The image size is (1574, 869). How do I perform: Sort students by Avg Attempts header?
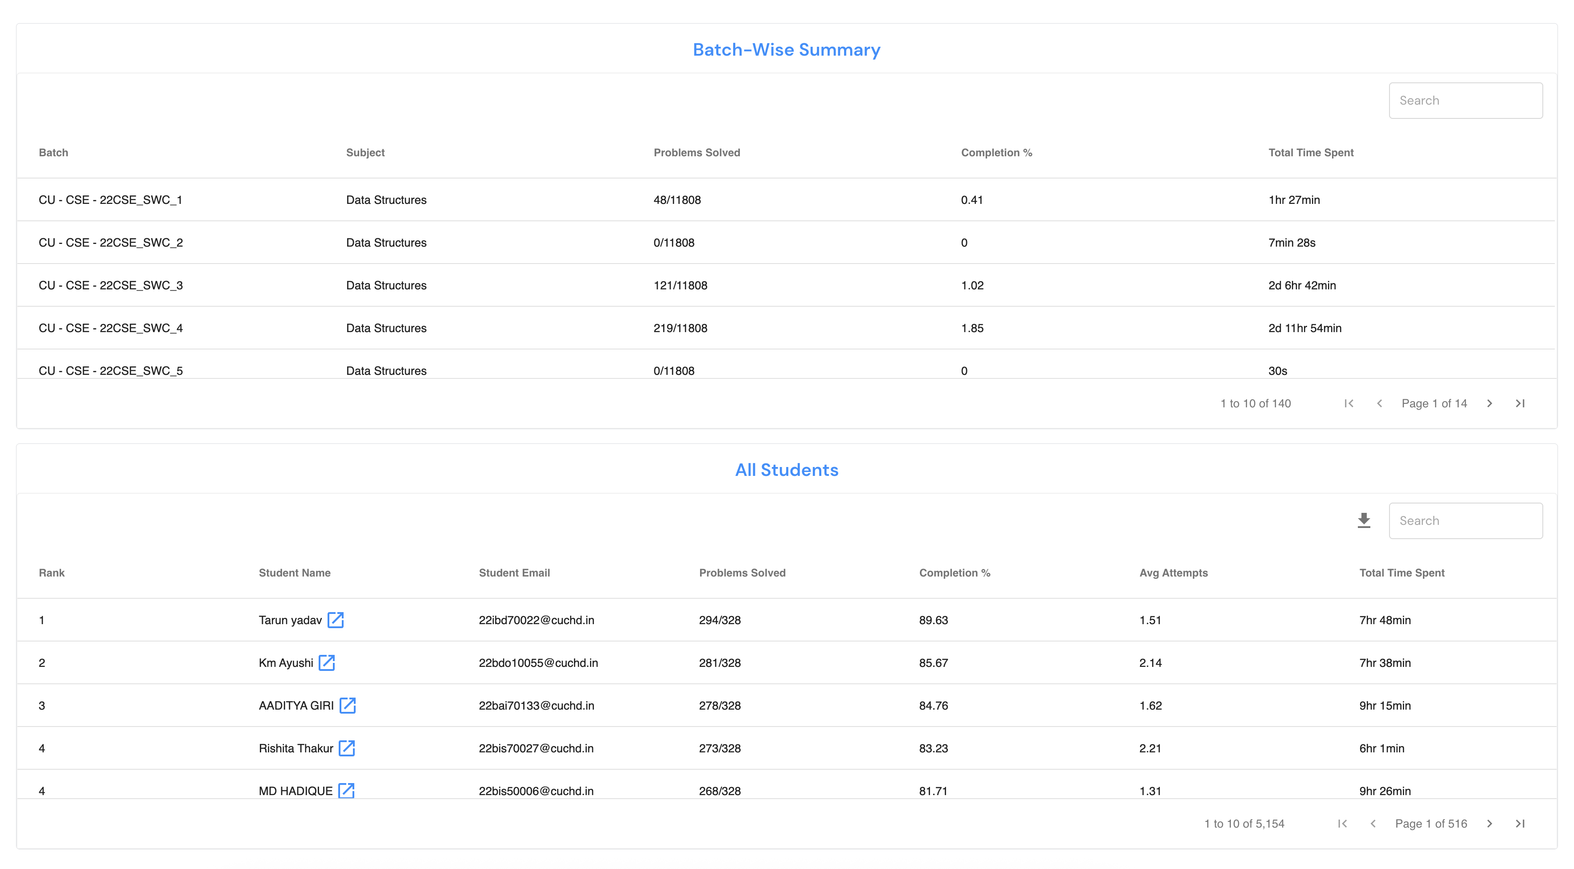[x=1173, y=573]
